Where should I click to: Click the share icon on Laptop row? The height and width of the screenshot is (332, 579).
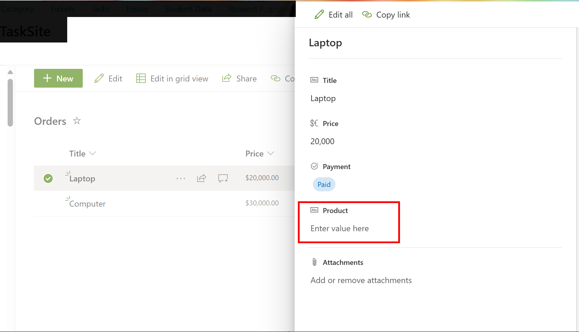[x=202, y=178]
